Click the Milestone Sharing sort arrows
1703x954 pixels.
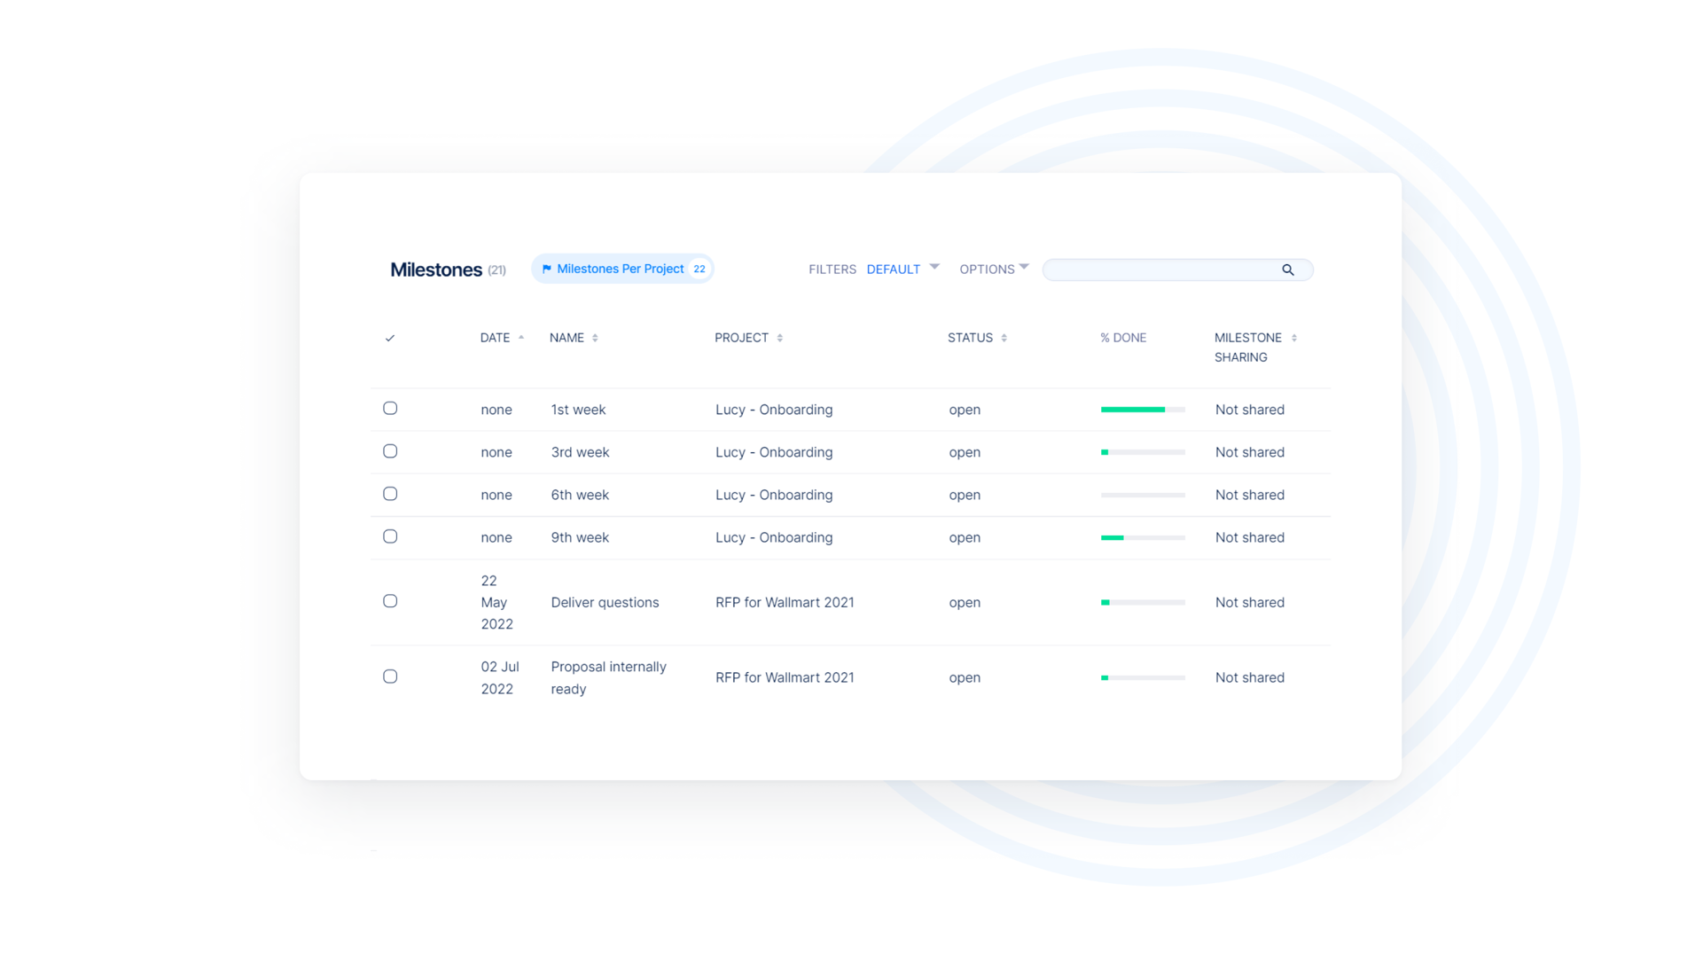[x=1293, y=339]
